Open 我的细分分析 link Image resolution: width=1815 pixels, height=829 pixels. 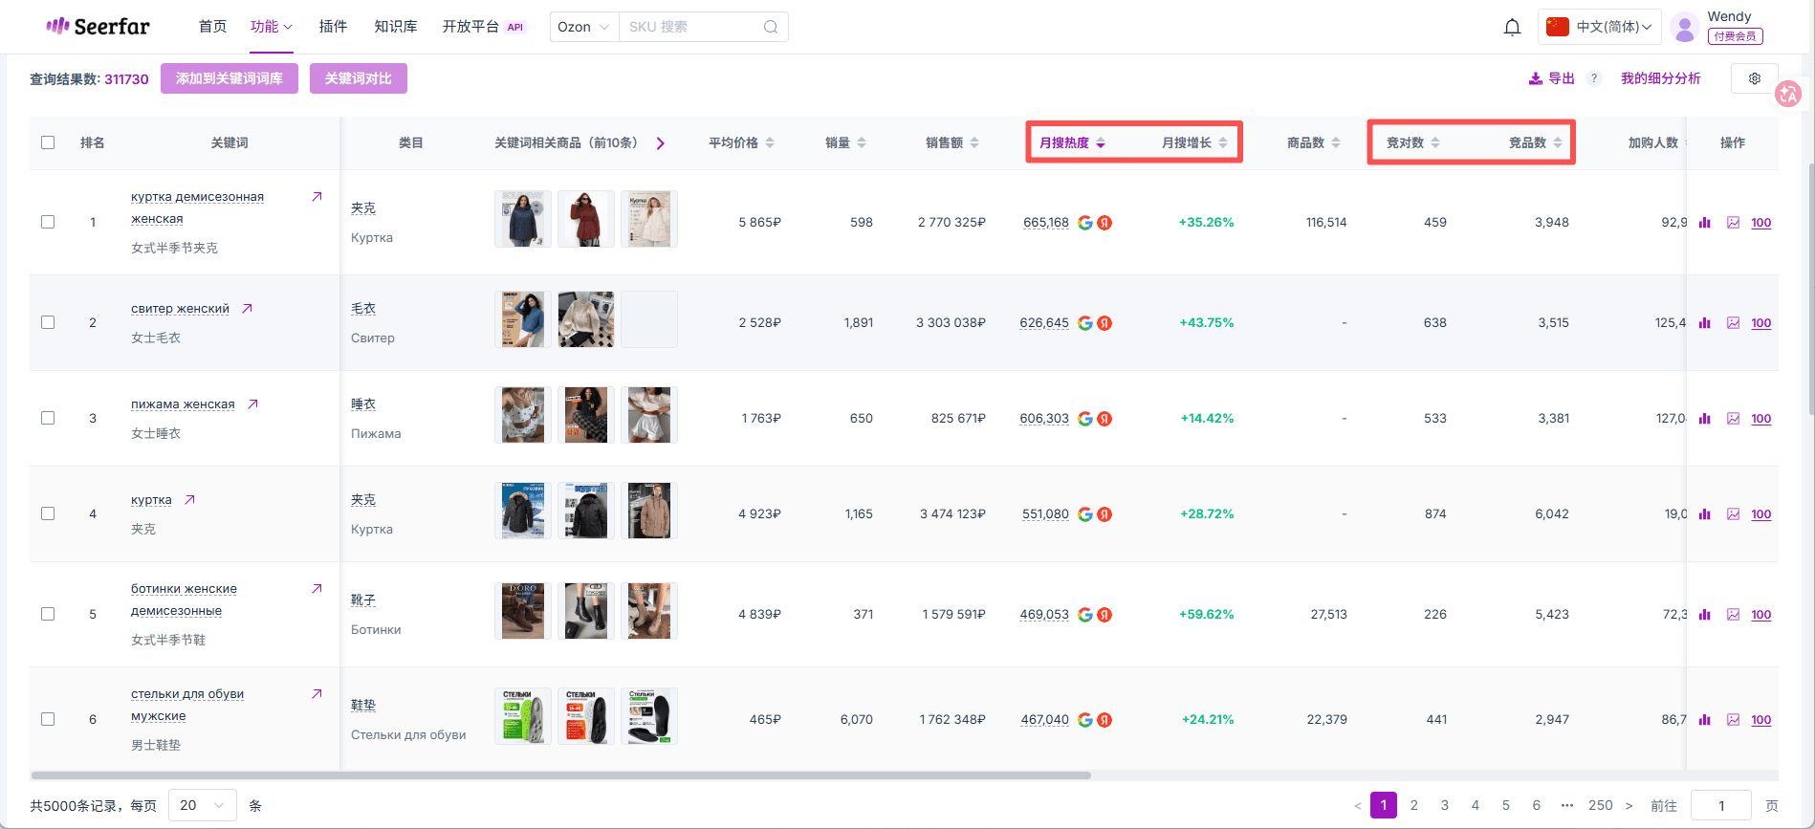tap(1660, 78)
